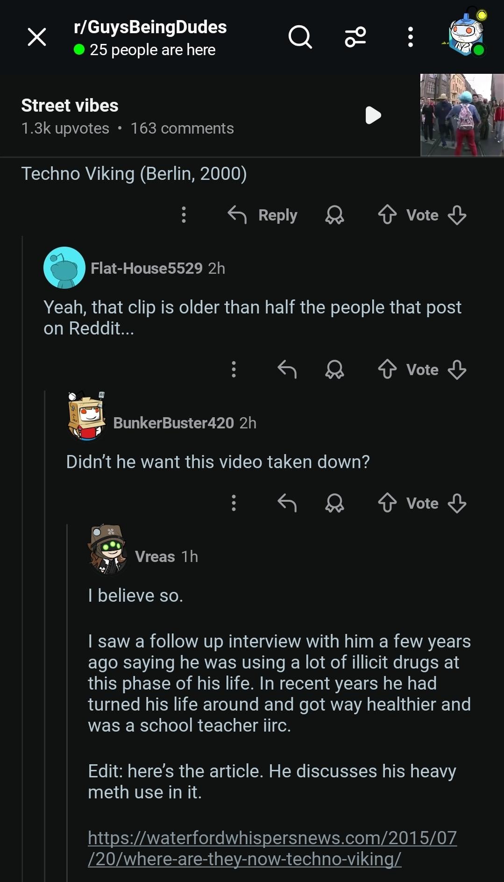The height and width of the screenshot is (882, 504).
Task: Reply to Flat-House5529's comment
Action: point(287,370)
